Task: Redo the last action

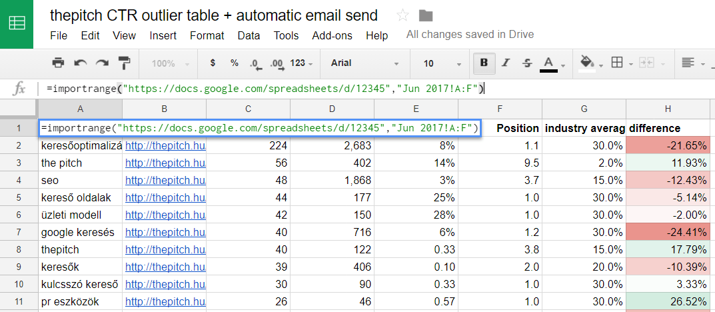Action: point(102,63)
